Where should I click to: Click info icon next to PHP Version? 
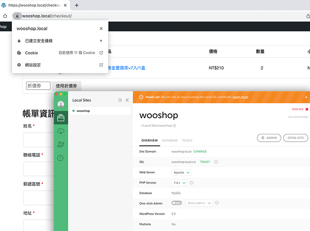pos(191,183)
